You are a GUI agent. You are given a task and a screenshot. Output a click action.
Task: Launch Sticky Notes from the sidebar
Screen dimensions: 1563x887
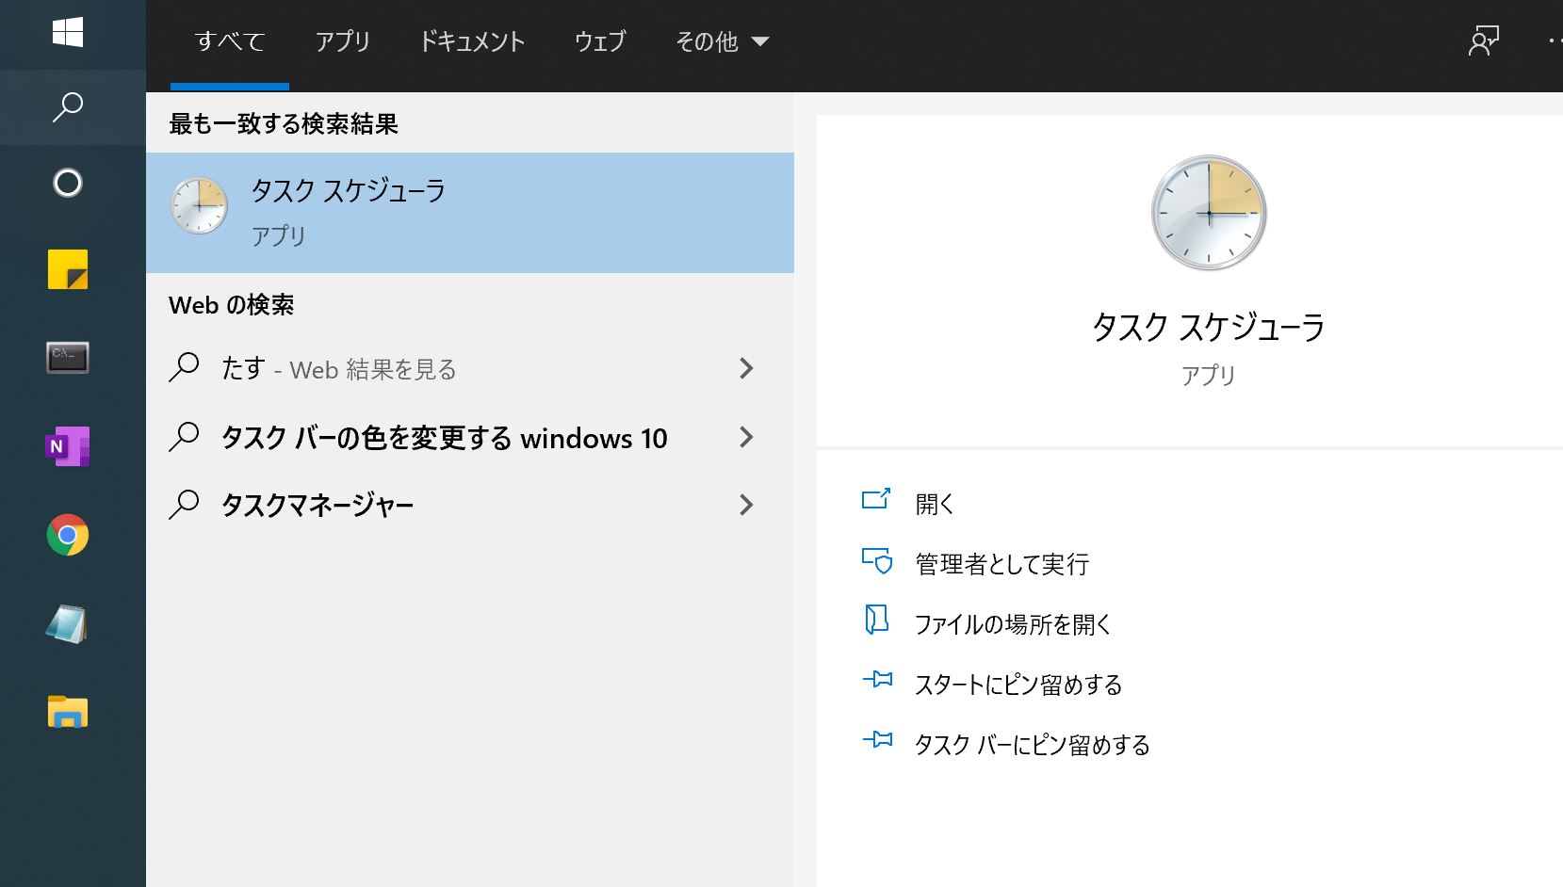[68, 270]
